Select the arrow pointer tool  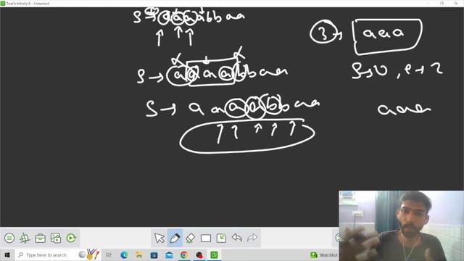(x=159, y=238)
